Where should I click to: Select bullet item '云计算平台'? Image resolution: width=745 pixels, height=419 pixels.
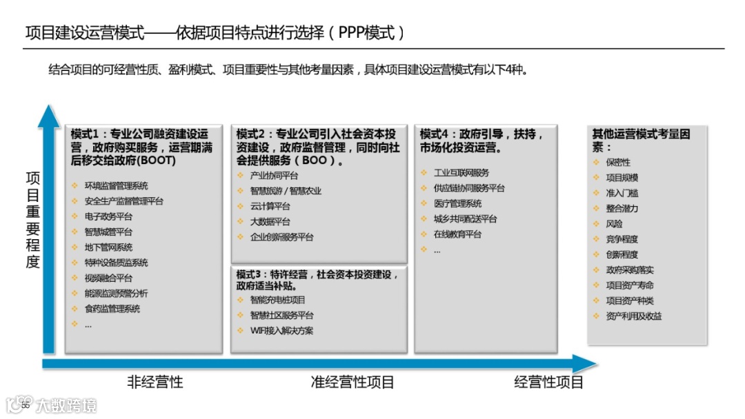pyautogui.click(x=270, y=207)
